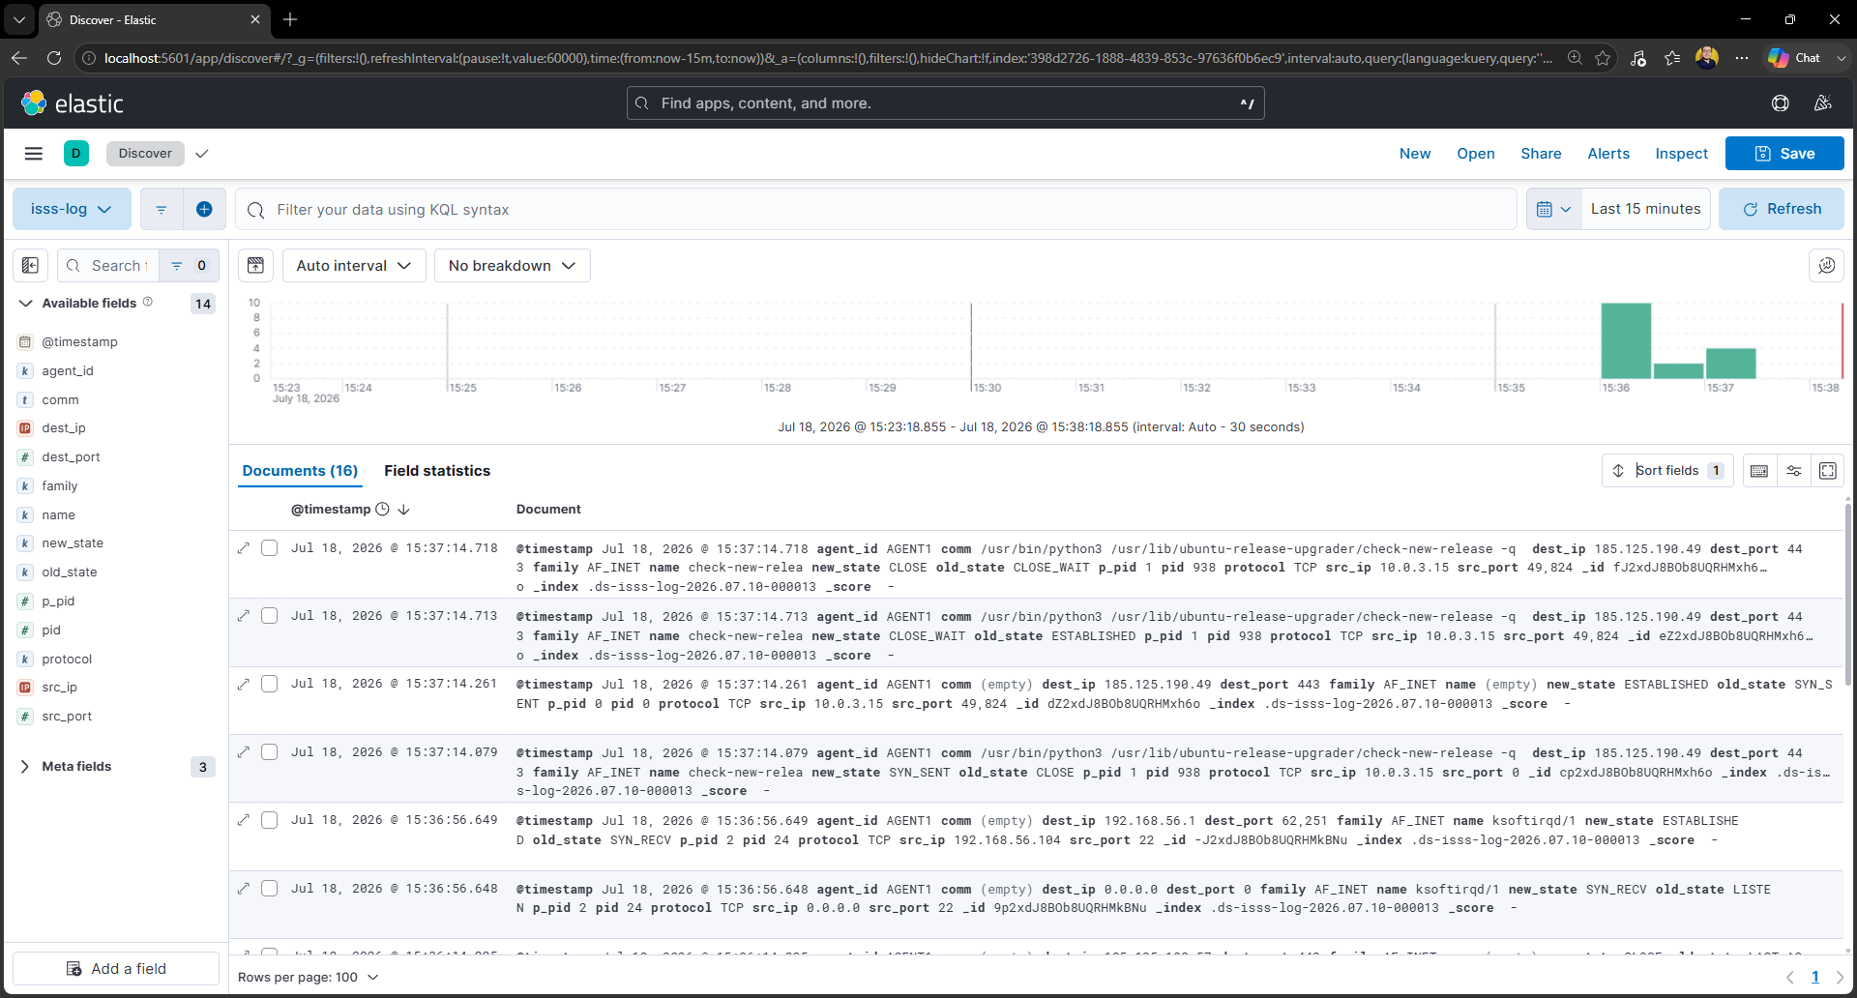
Task: Add a filter with the plus icon
Action: click(204, 209)
